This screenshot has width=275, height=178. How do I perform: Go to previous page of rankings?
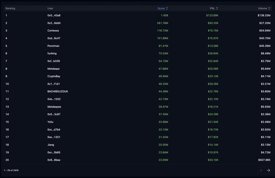(x=262, y=170)
